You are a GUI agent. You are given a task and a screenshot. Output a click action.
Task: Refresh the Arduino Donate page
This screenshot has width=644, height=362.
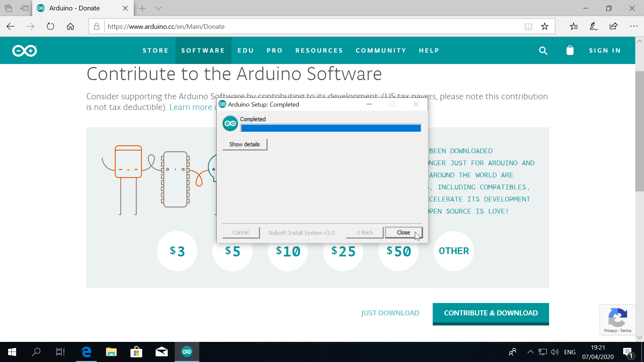[x=50, y=26]
